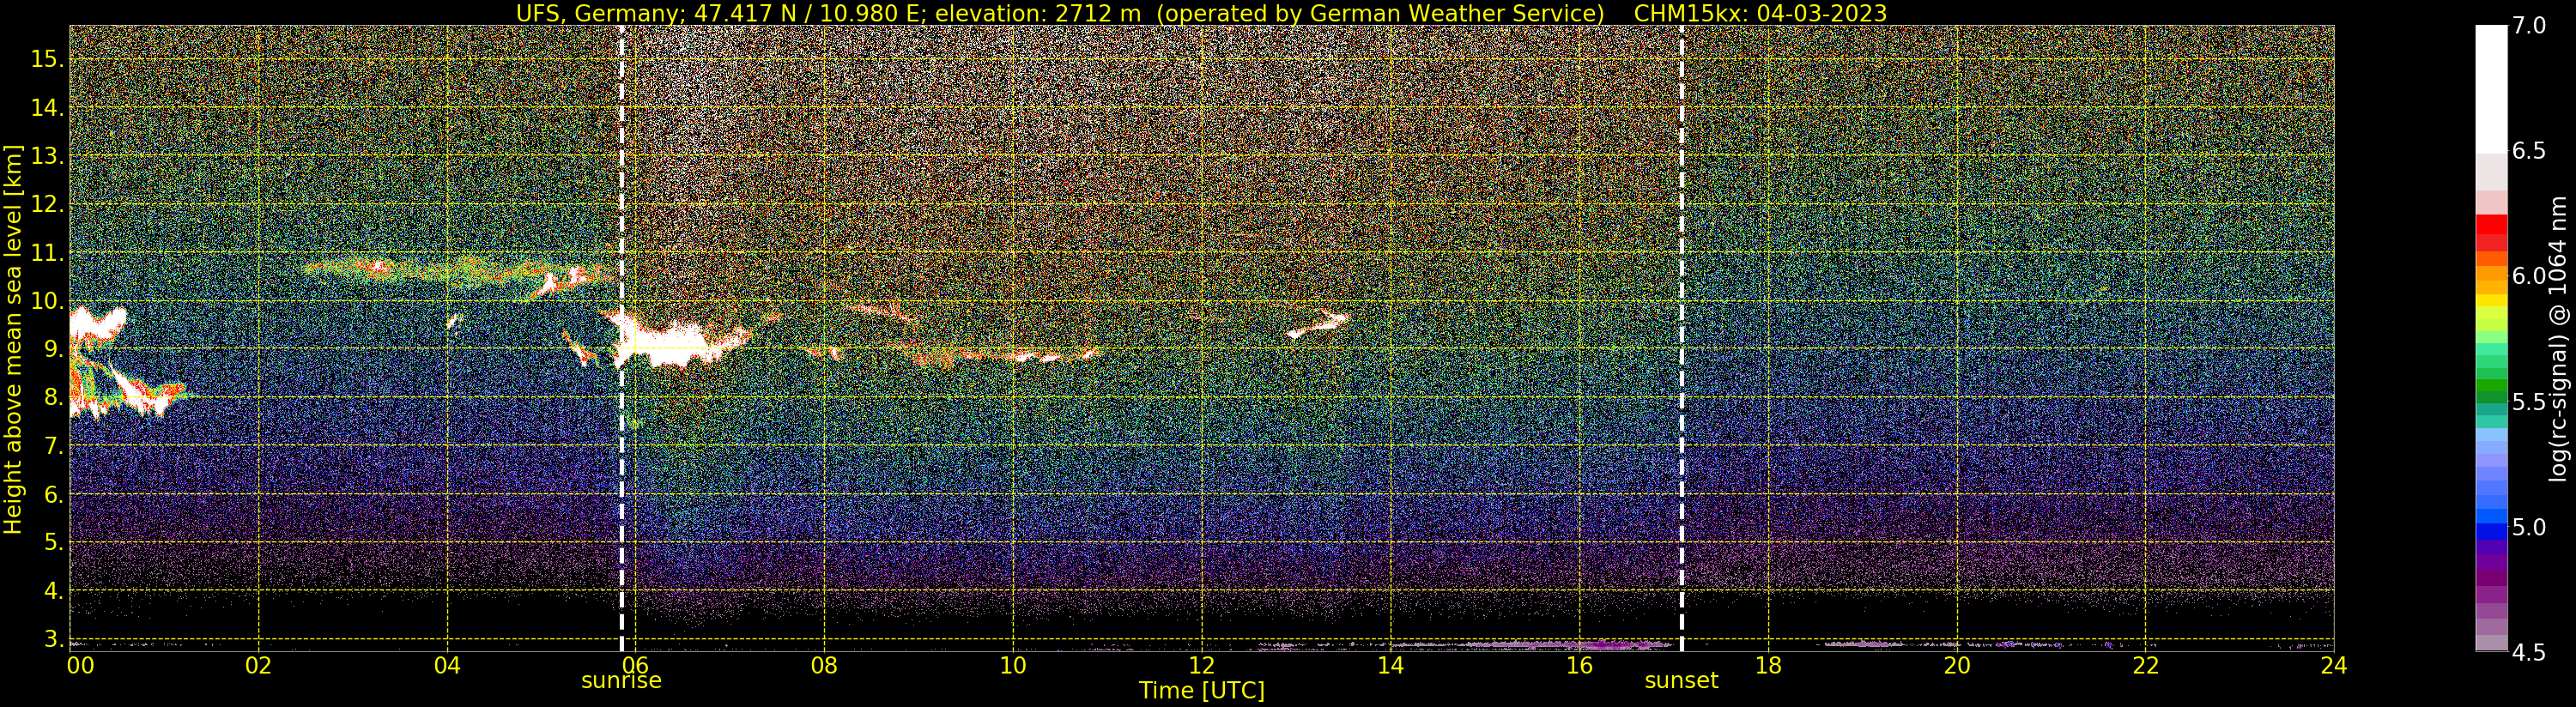Click the time axis tick "02"
This screenshot has height=707, width=2576.
click(258, 665)
